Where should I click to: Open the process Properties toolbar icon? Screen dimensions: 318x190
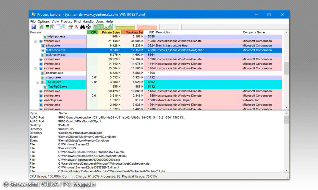pos(70,27)
